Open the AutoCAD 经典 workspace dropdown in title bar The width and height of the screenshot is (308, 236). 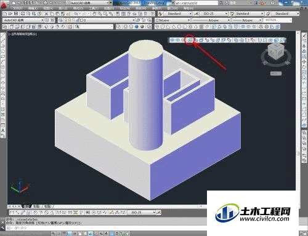coord(88,3)
